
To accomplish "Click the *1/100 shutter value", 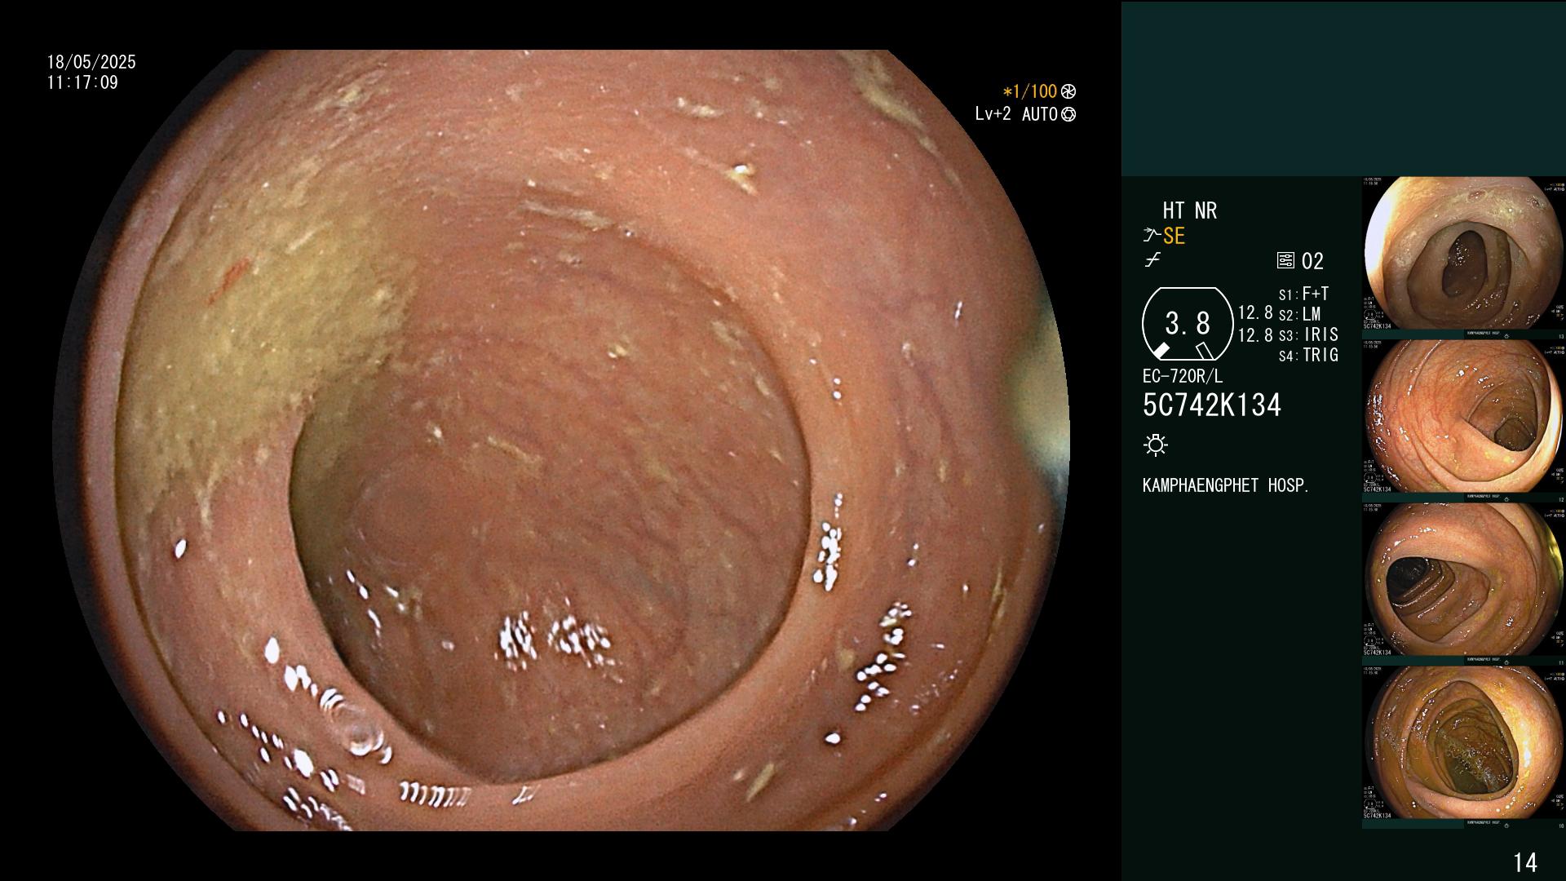I will [x=1029, y=92].
